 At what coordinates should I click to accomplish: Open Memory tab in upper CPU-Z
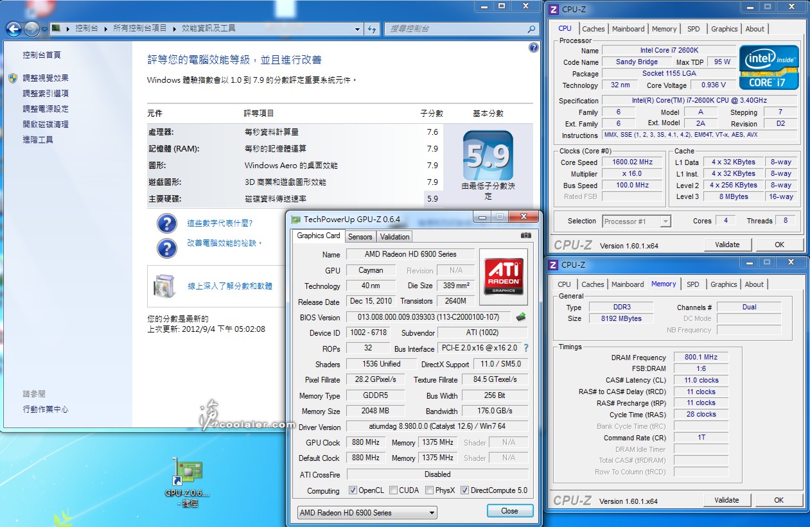coord(664,29)
